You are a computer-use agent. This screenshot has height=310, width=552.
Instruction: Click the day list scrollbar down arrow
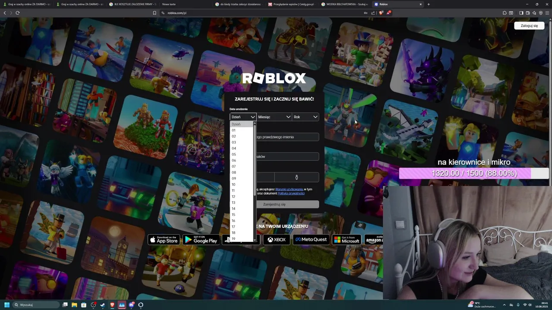click(x=255, y=240)
